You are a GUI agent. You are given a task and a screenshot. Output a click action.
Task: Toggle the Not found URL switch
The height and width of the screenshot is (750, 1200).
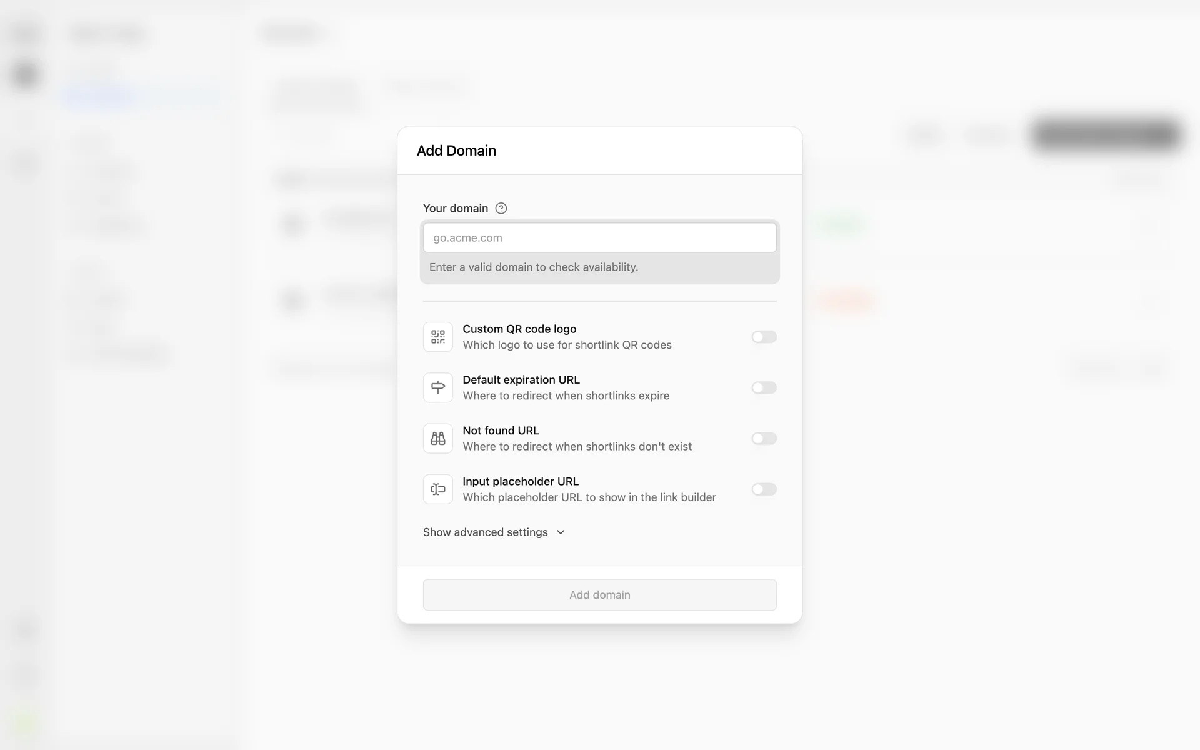(x=764, y=439)
